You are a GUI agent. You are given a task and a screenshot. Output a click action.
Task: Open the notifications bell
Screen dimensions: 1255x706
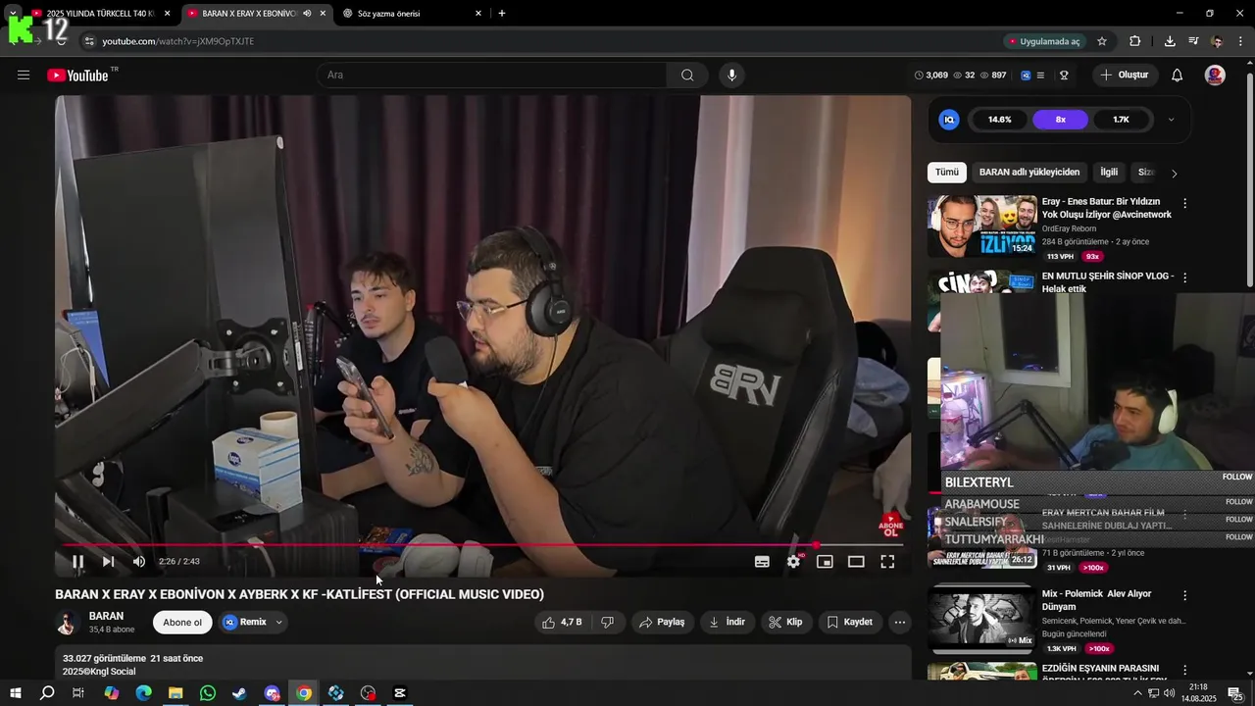click(x=1178, y=76)
